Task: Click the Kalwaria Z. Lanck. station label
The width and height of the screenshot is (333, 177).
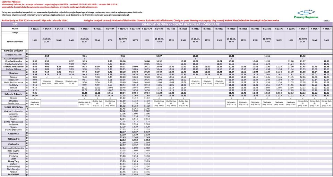Action: 14,94
